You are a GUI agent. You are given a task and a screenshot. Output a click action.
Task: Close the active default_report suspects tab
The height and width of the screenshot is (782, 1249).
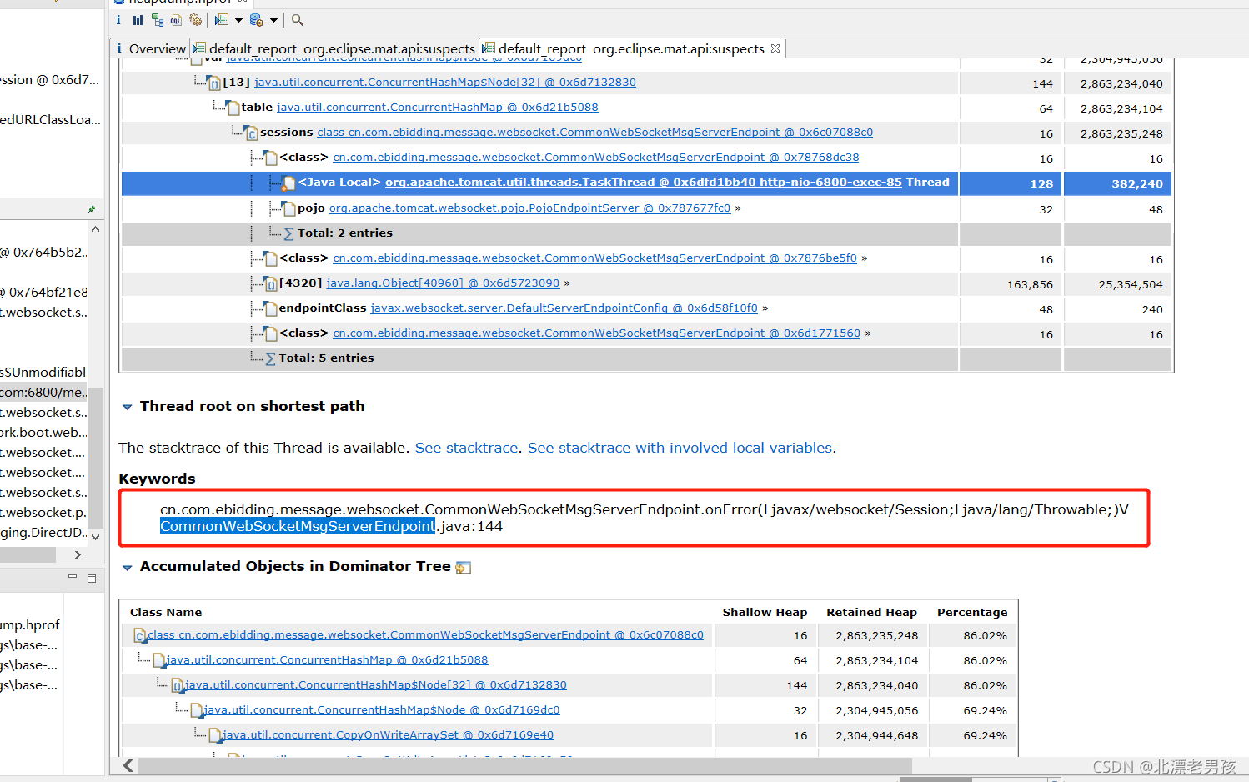tap(775, 48)
